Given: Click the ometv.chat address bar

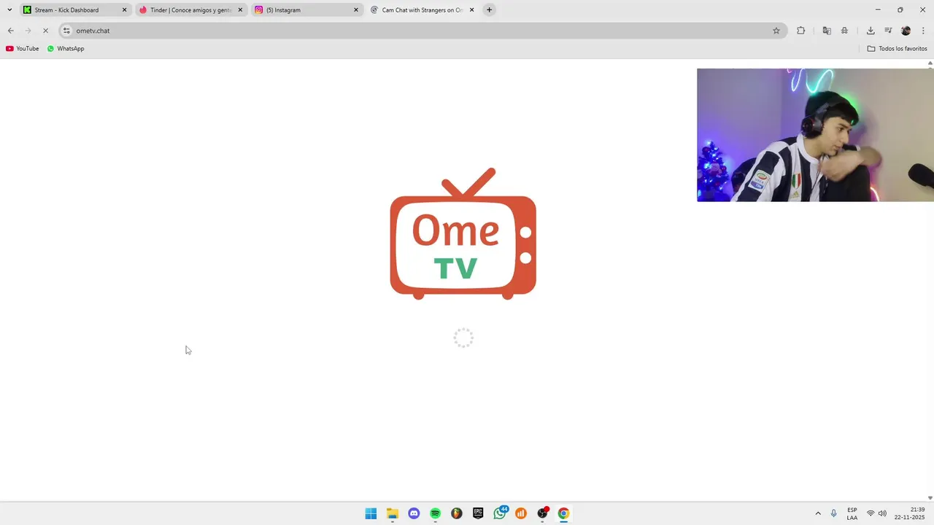Looking at the screenshot, I should (423, 31).
